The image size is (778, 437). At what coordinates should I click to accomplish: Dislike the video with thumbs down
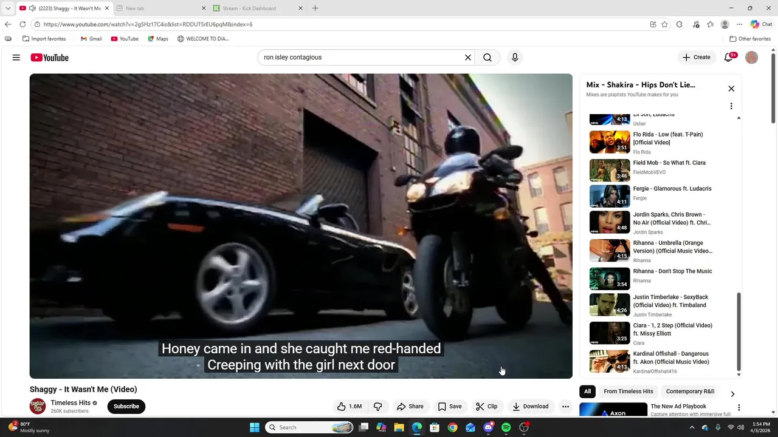click(377, 407)
